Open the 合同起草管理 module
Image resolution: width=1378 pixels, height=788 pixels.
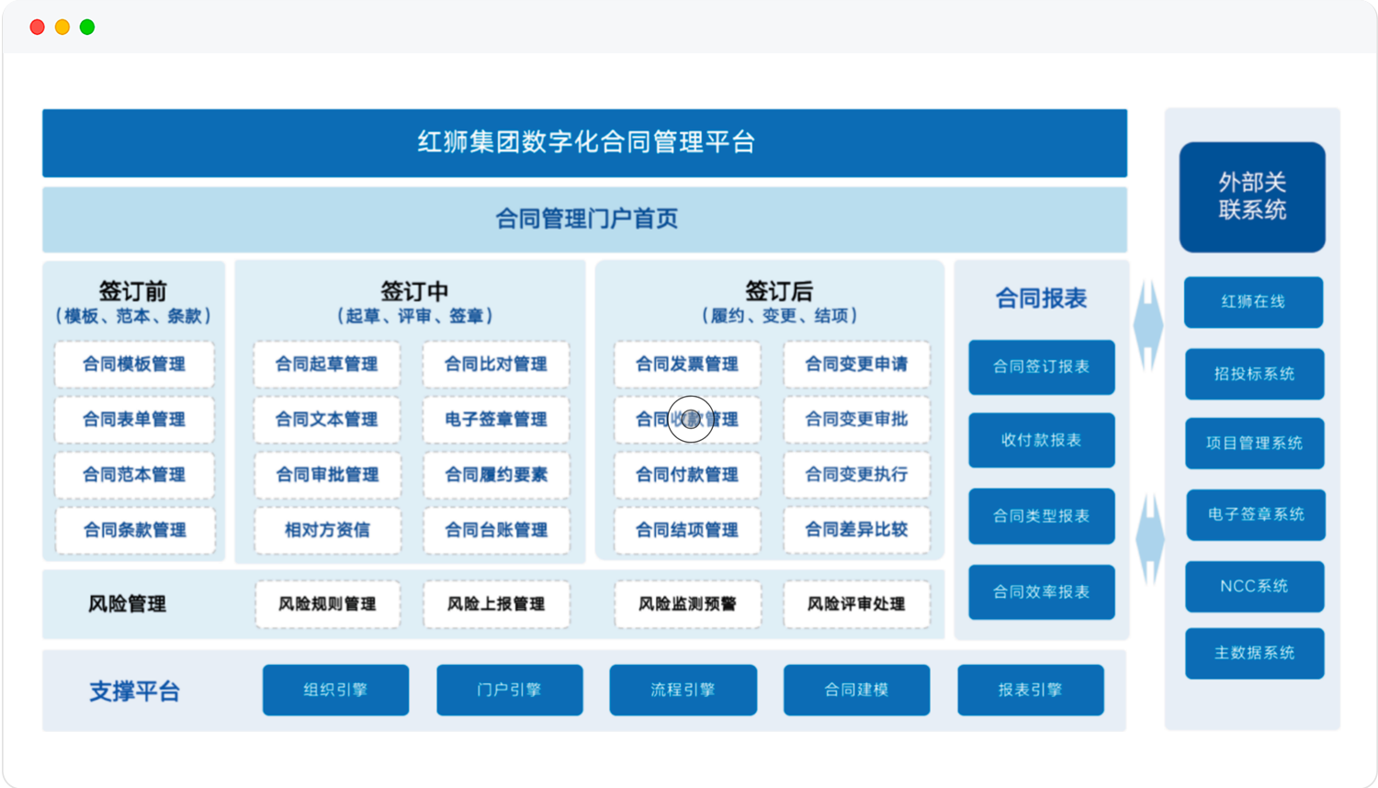[327, 365]
